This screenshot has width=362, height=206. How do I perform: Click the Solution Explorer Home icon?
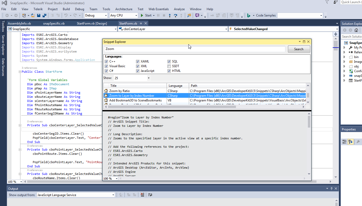tap(356, 30)
